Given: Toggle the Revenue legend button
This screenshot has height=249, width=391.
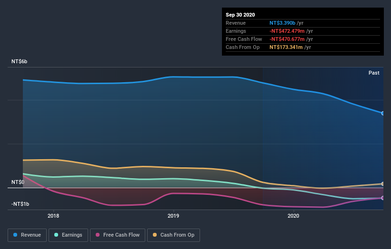Looking at the screenshot, I should tap(27, 235).
